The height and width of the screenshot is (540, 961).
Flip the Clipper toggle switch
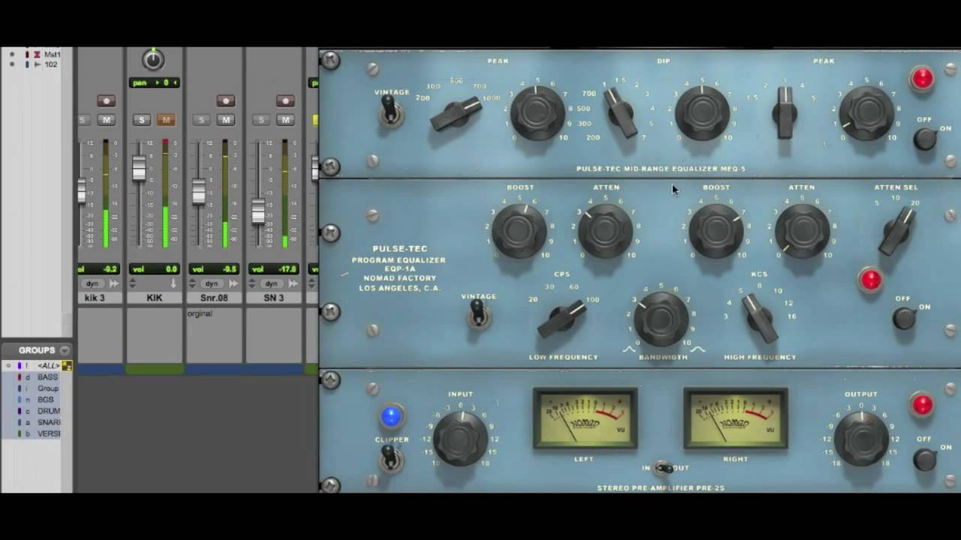pos(390,457)
